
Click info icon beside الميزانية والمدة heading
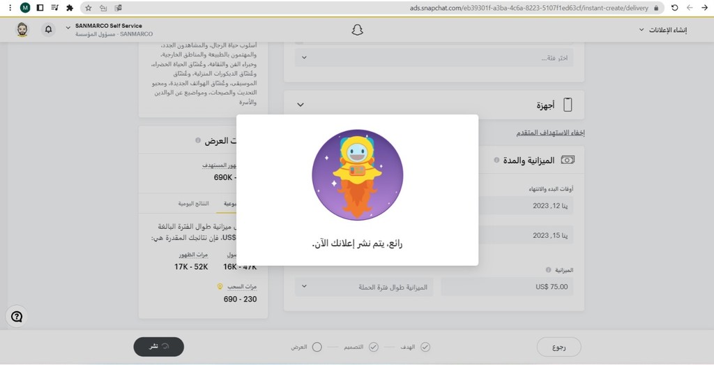496,160
